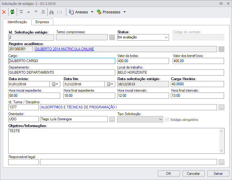The image size is (232, 180).
Task: Click the Salvar button
Action: [x=218, y=174]
